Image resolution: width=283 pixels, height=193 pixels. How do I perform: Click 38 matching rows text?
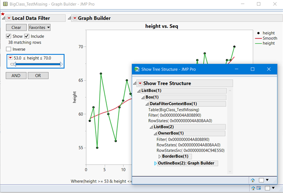coord(25,42)
